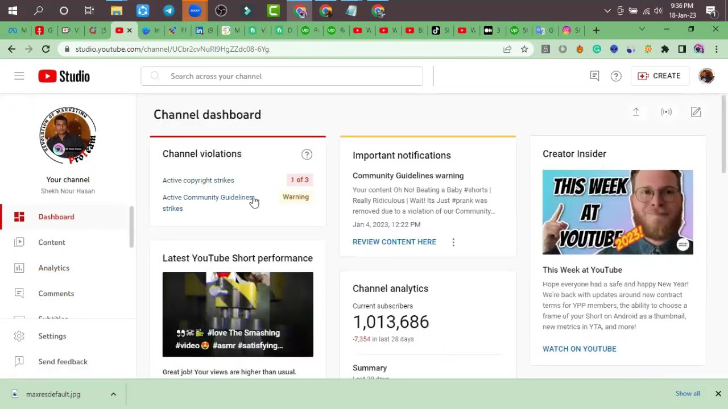Open account avatar menu in Studio header

click(x=706, y=76)
